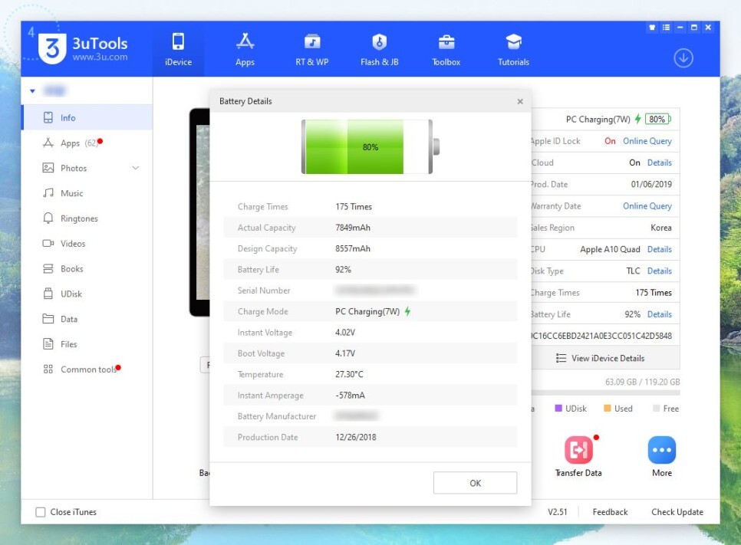Expand the Photos chevron

pos(136,168)
